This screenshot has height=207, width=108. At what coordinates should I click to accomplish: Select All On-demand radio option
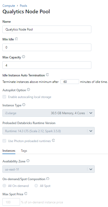pyautogui.click(x=4, y=186)
